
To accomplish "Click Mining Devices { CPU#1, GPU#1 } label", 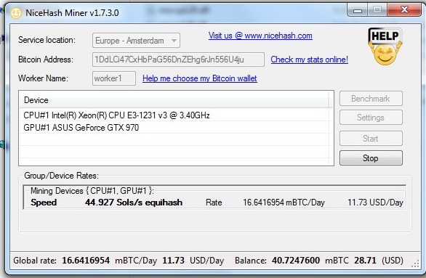I will coord(92,191).
